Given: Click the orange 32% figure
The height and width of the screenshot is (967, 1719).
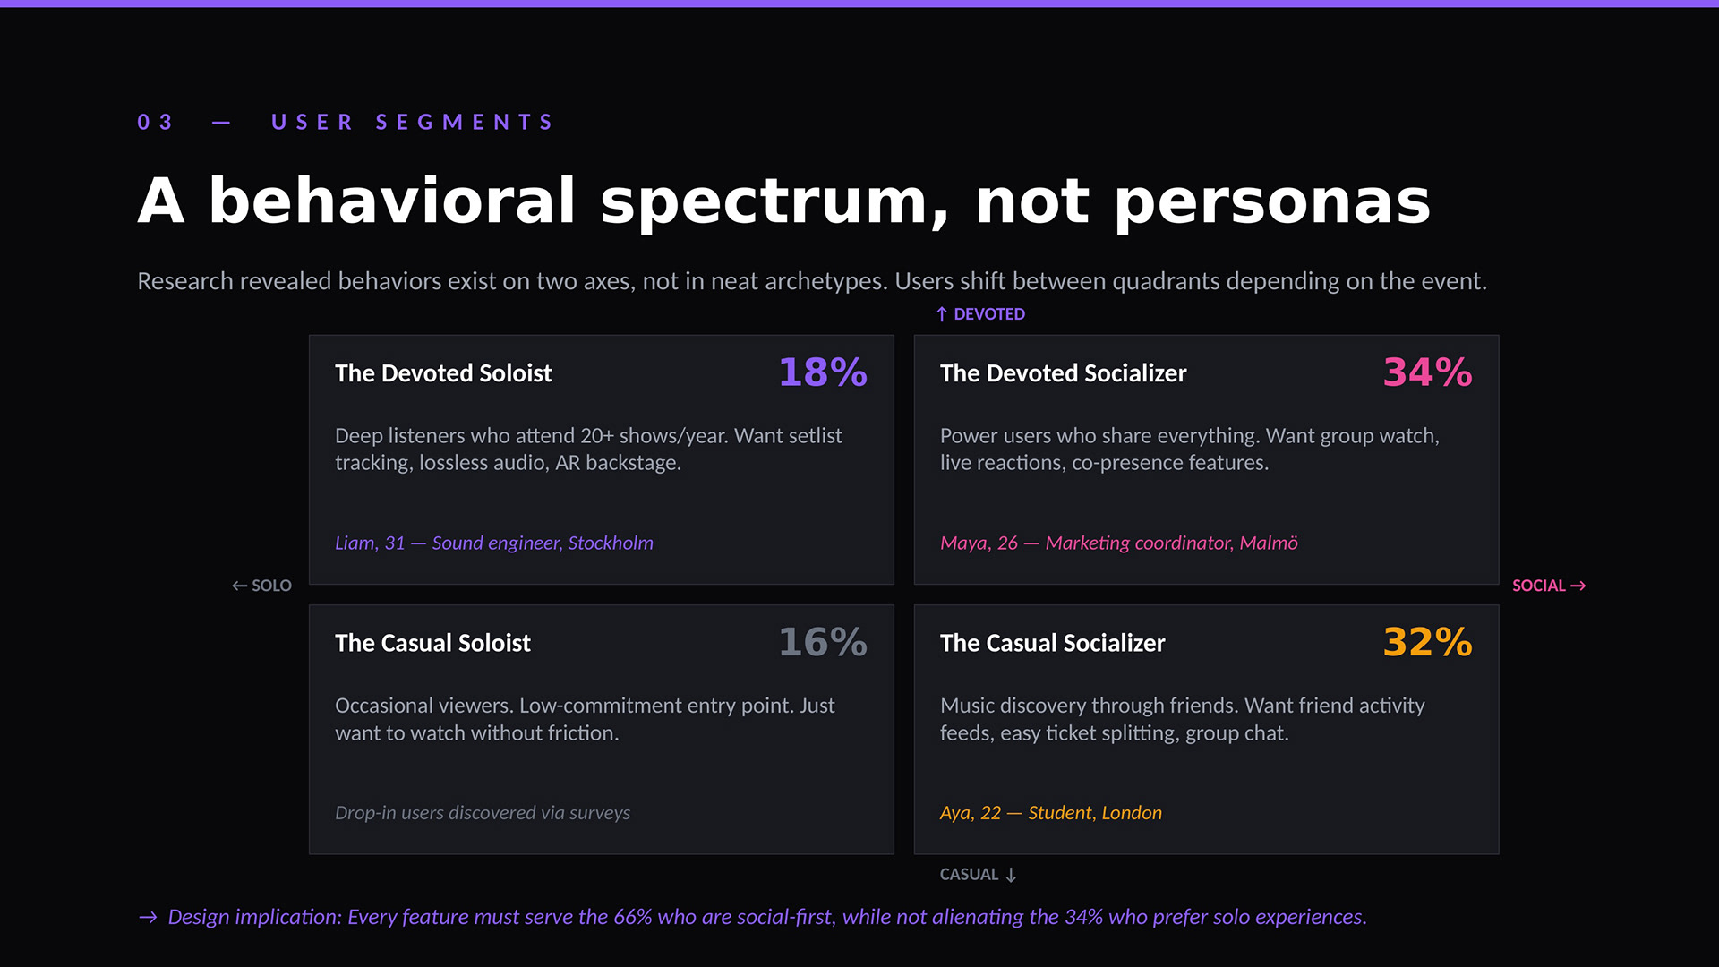Looking at the screenshot, I should [1427, 642].
